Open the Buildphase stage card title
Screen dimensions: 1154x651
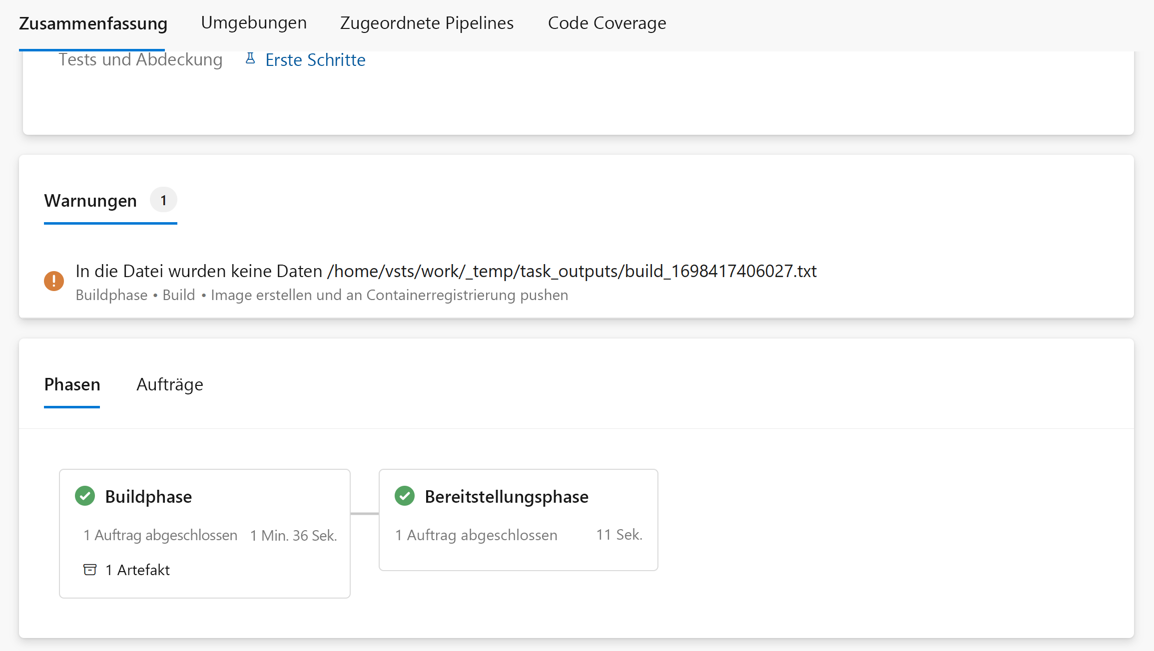(148, 497)
